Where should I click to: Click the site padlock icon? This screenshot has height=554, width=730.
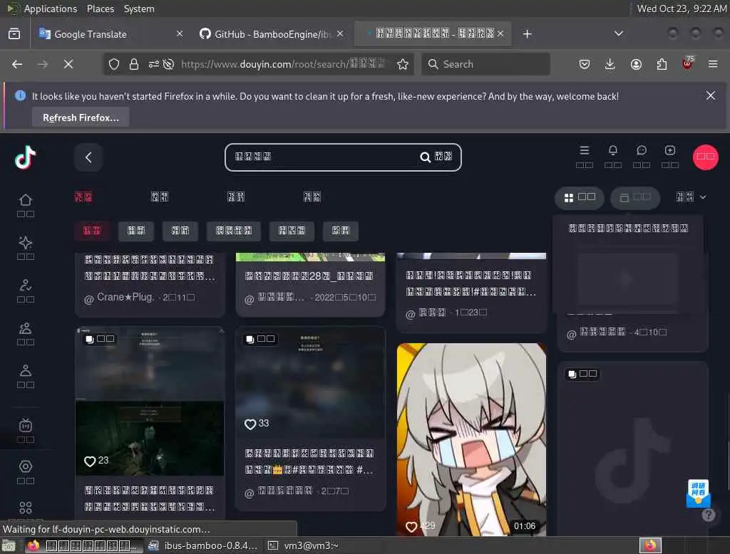click(133, 64)
